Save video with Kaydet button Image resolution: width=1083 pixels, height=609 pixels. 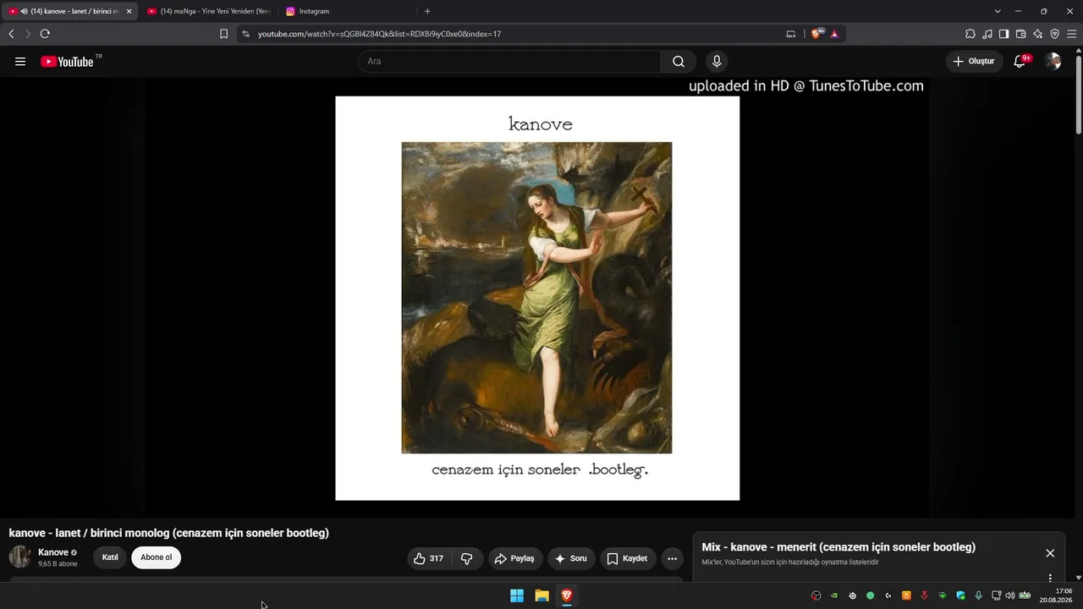[628, 558]
